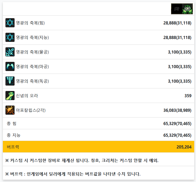Click the 신념의 오라 fist icon
The image size is (196, 182).
click(x=10, y=95)
